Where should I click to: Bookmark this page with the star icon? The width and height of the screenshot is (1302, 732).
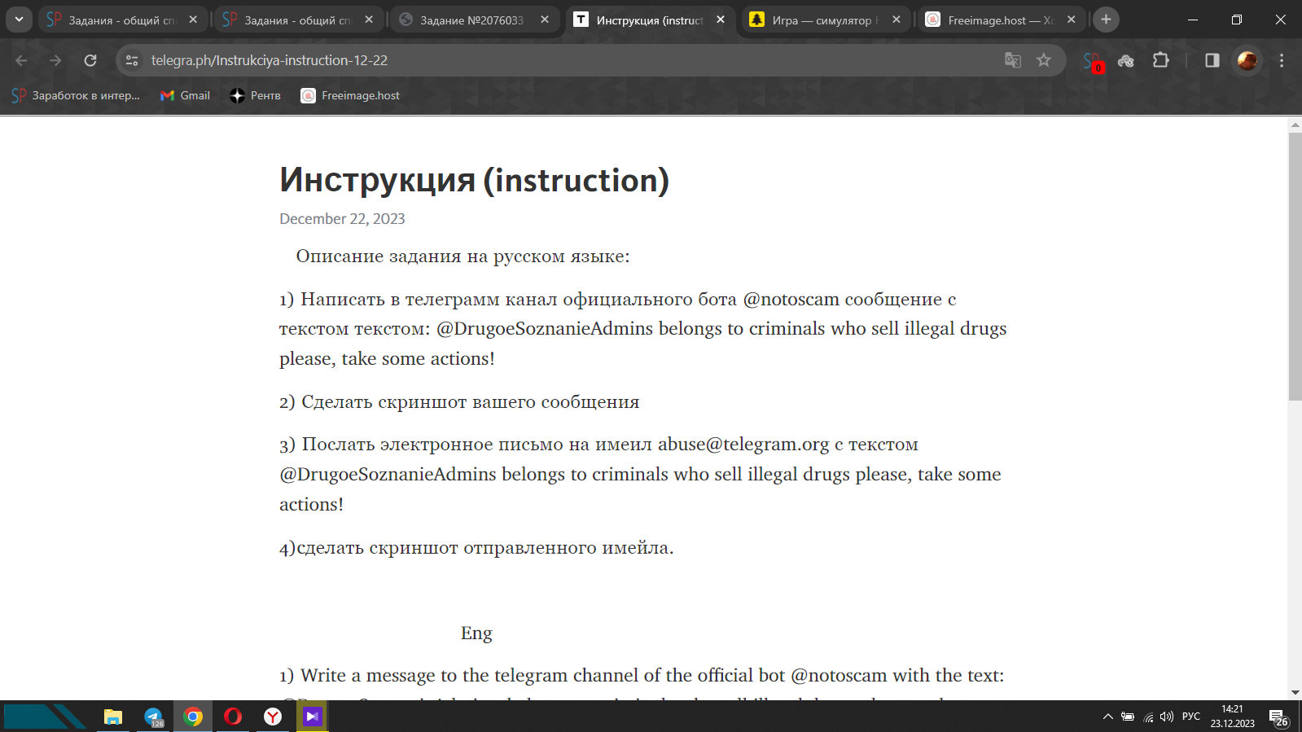coord(1044,60)
